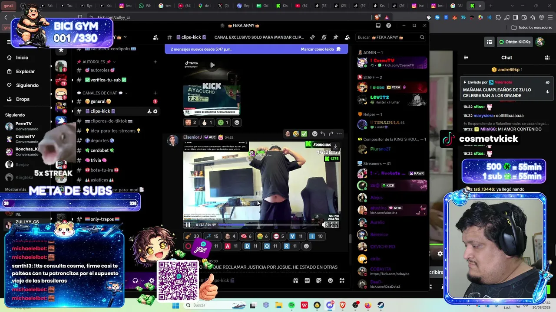This screenshot has width=556, height=312.
Task: Download the clip with the download arrow
Action: coord(335,147)
